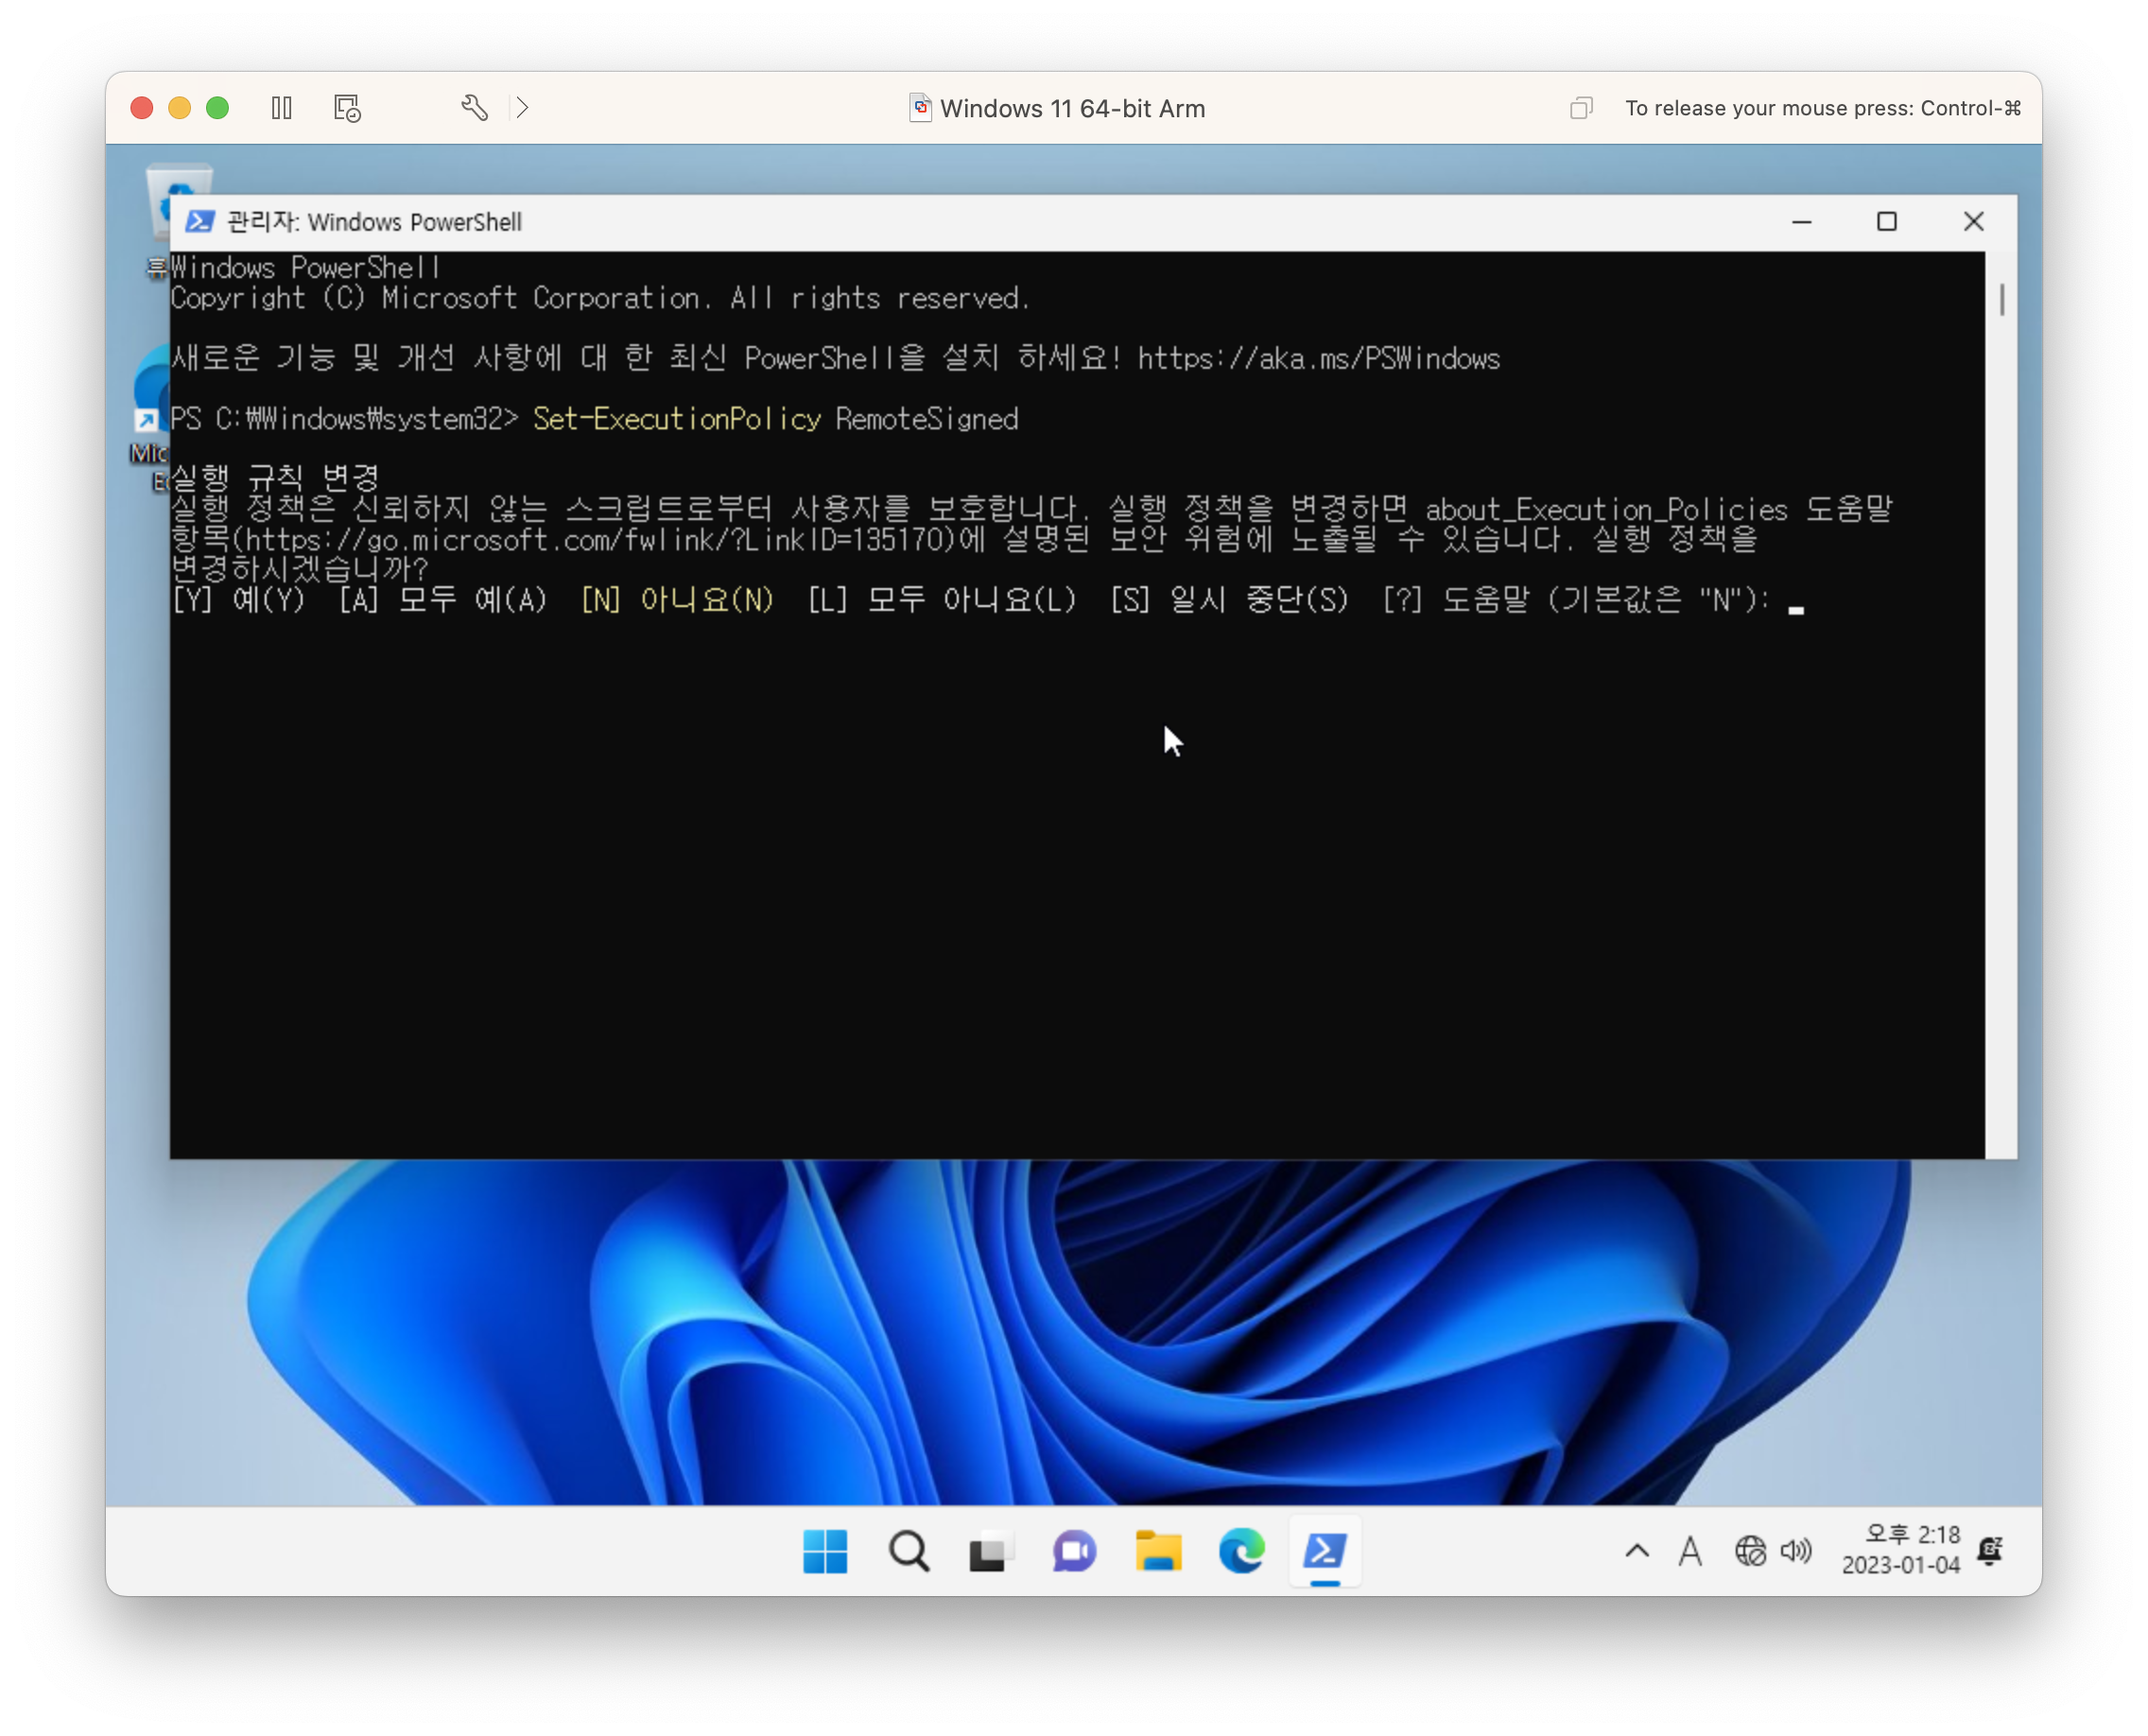The width and height of the screenshot is (2148, 1736).
Task: Open Task View on taskbar
Action: 991,1551
